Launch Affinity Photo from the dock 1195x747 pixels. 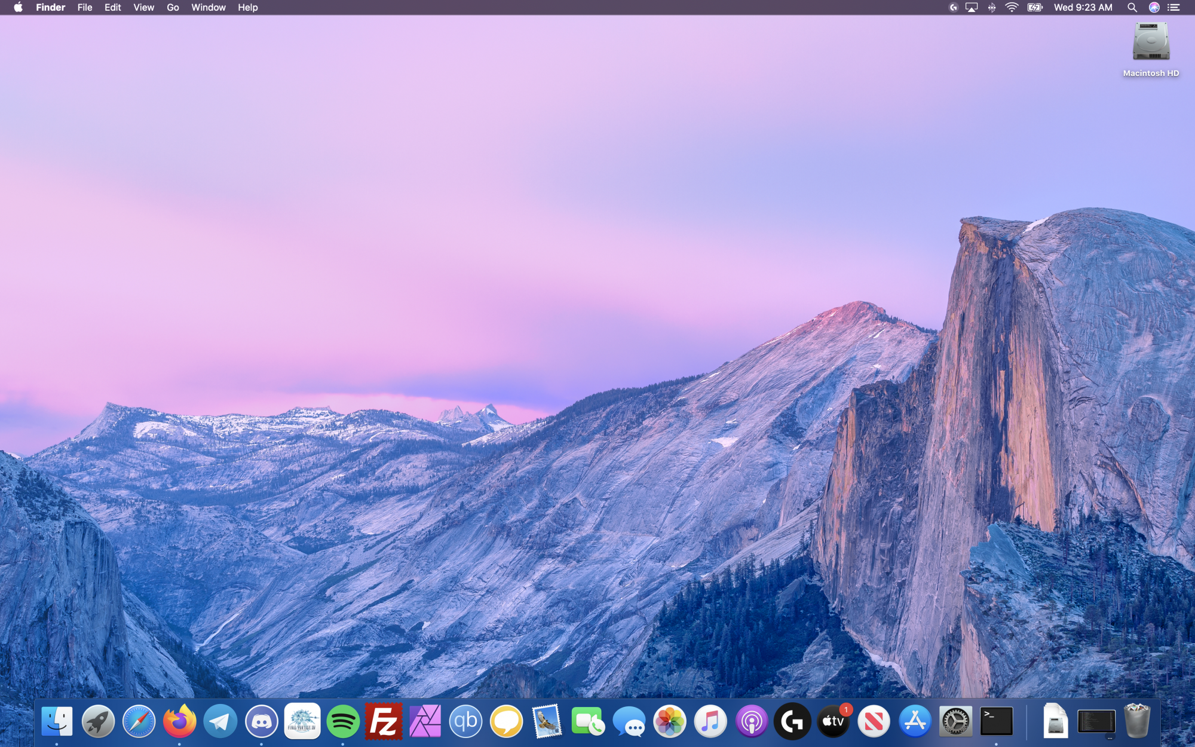425,721
